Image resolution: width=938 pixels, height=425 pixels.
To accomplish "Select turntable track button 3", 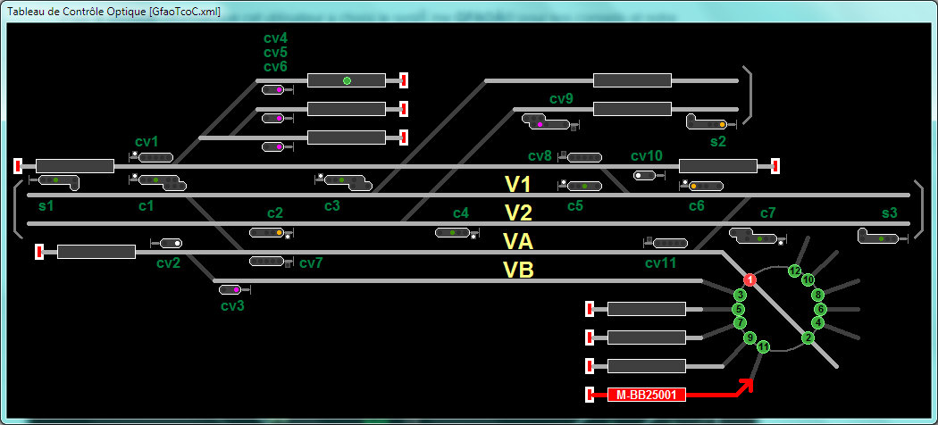I will (741, 295).
